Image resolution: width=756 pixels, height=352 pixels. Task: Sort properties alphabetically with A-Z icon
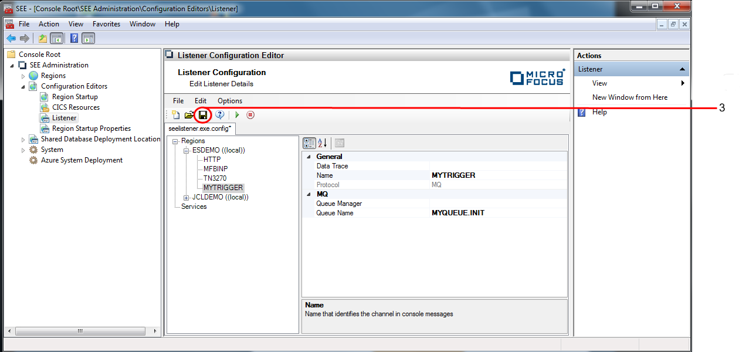click(x=322, y=143)
